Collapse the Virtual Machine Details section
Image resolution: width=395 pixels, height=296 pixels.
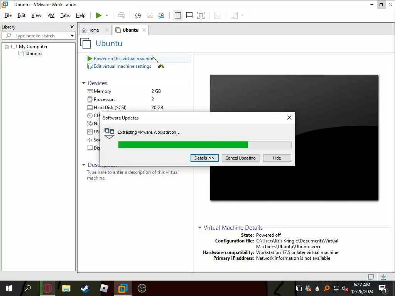pyautogui.click(x=200, y=227)
